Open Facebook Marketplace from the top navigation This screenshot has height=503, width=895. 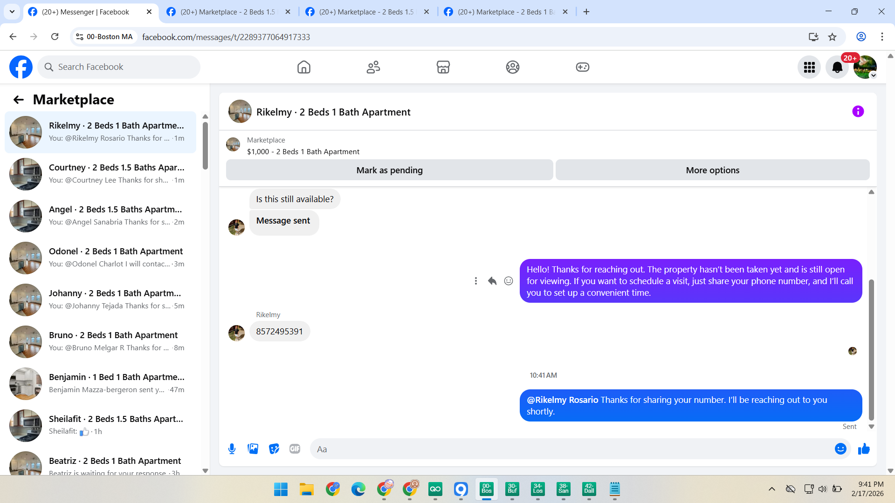click(x=443, y=67)
